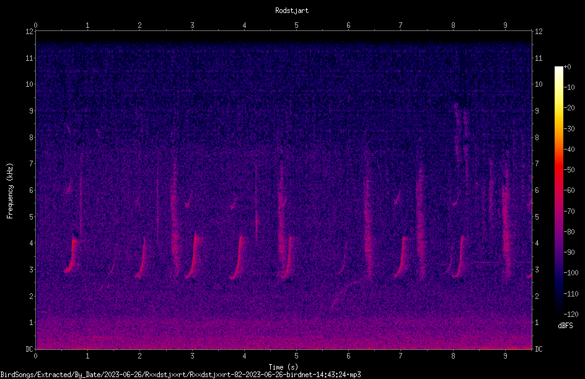Image resolution: width=585 pixels, height=379 pixels.
Task: Select the -30 dBFS scale value
Action: [x=570, y=129]
